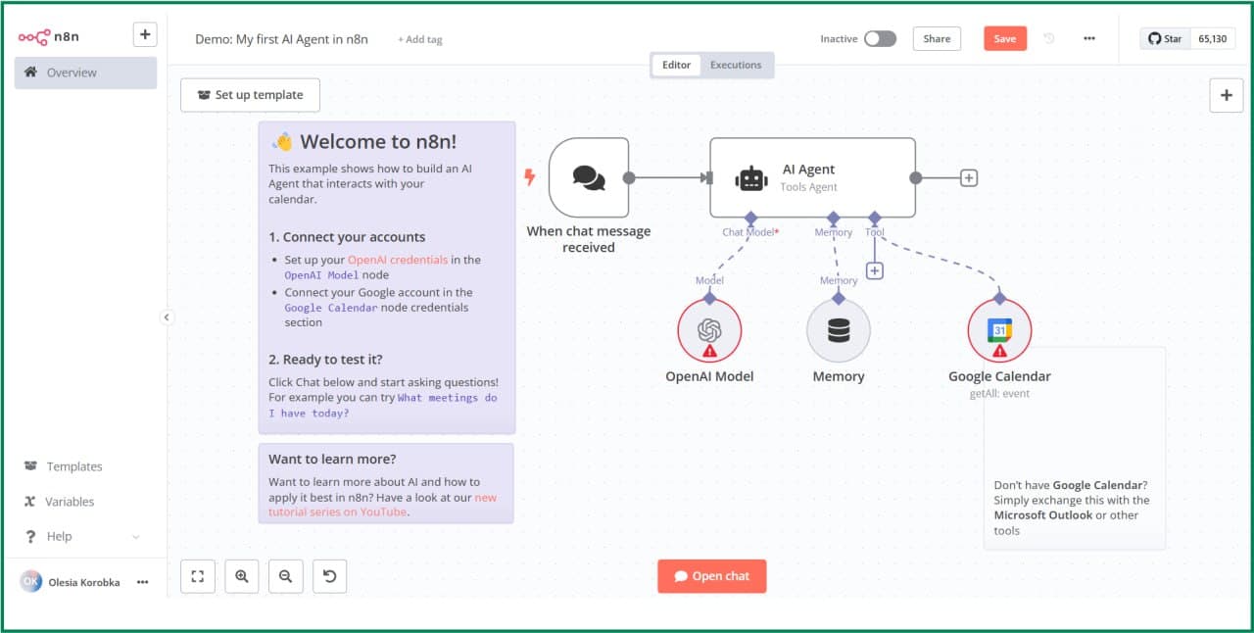This screenshot has width=1254, height=633.
Task: Select the Memory node
Action: (839, 331)
